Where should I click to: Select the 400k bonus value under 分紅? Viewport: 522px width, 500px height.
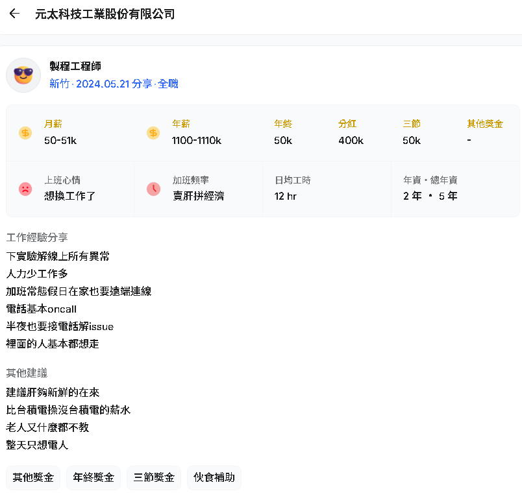tap(351, 141)
